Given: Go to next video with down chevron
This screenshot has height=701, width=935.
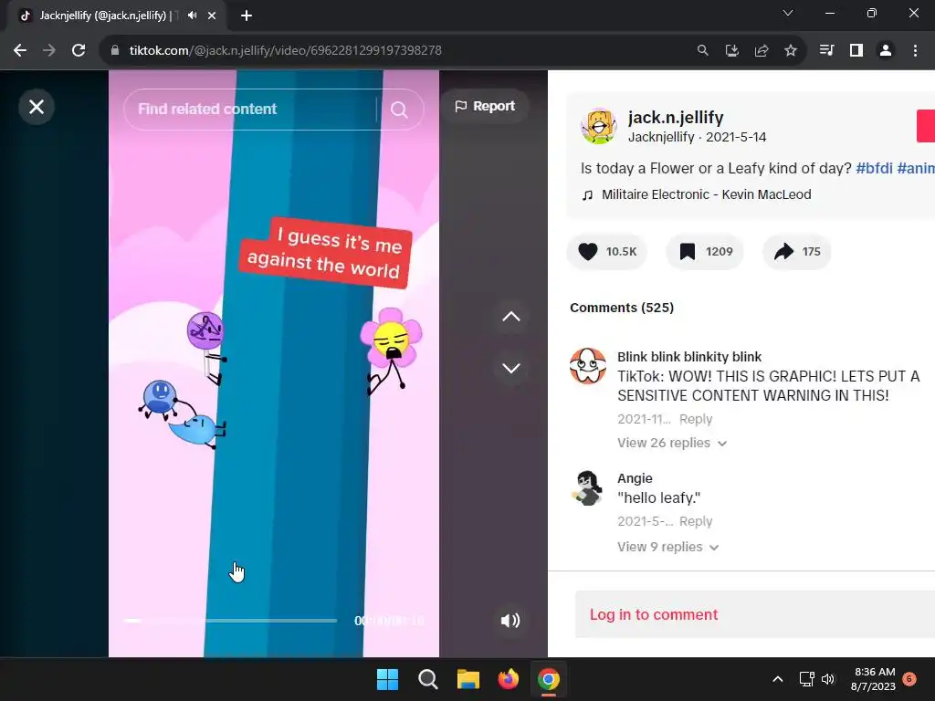Looking at the screenshot, I should [x=511, y=369].
